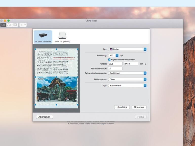The image size is (195, 146).
Task: Click the scanned page preview image
Action: (56, 79)
